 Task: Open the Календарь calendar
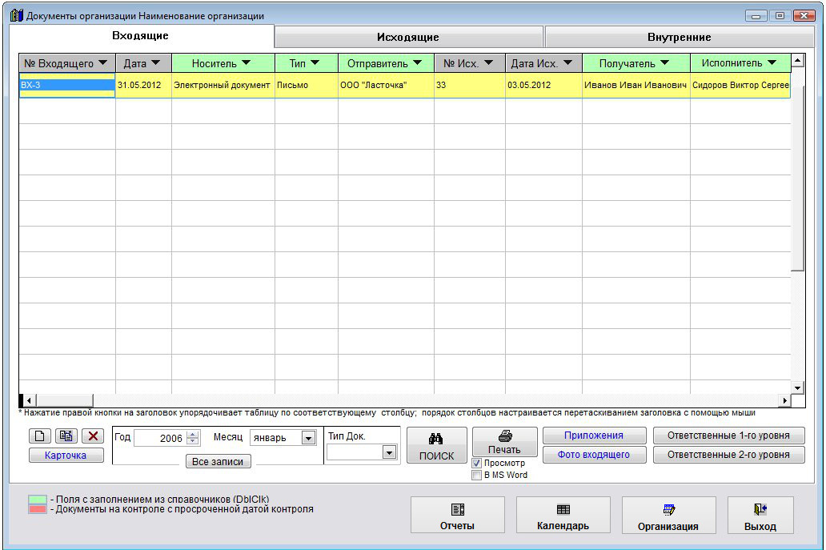[x=563, y=516]
